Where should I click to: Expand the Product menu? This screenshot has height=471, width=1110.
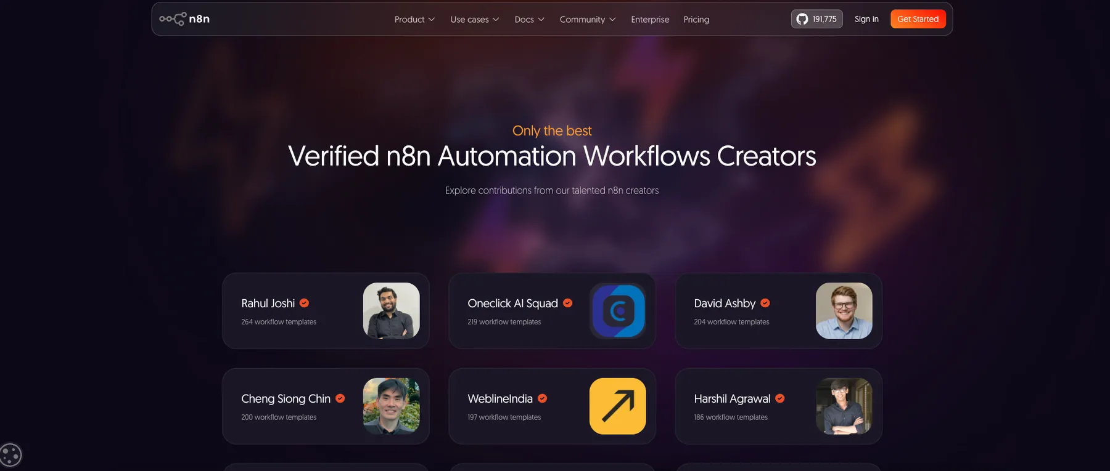pyautogui.click(x=414, y=20)
